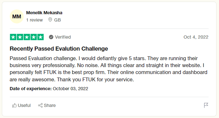219x118 pixels.
Task: Click the Date of experience line
Action: pos(49,89)
